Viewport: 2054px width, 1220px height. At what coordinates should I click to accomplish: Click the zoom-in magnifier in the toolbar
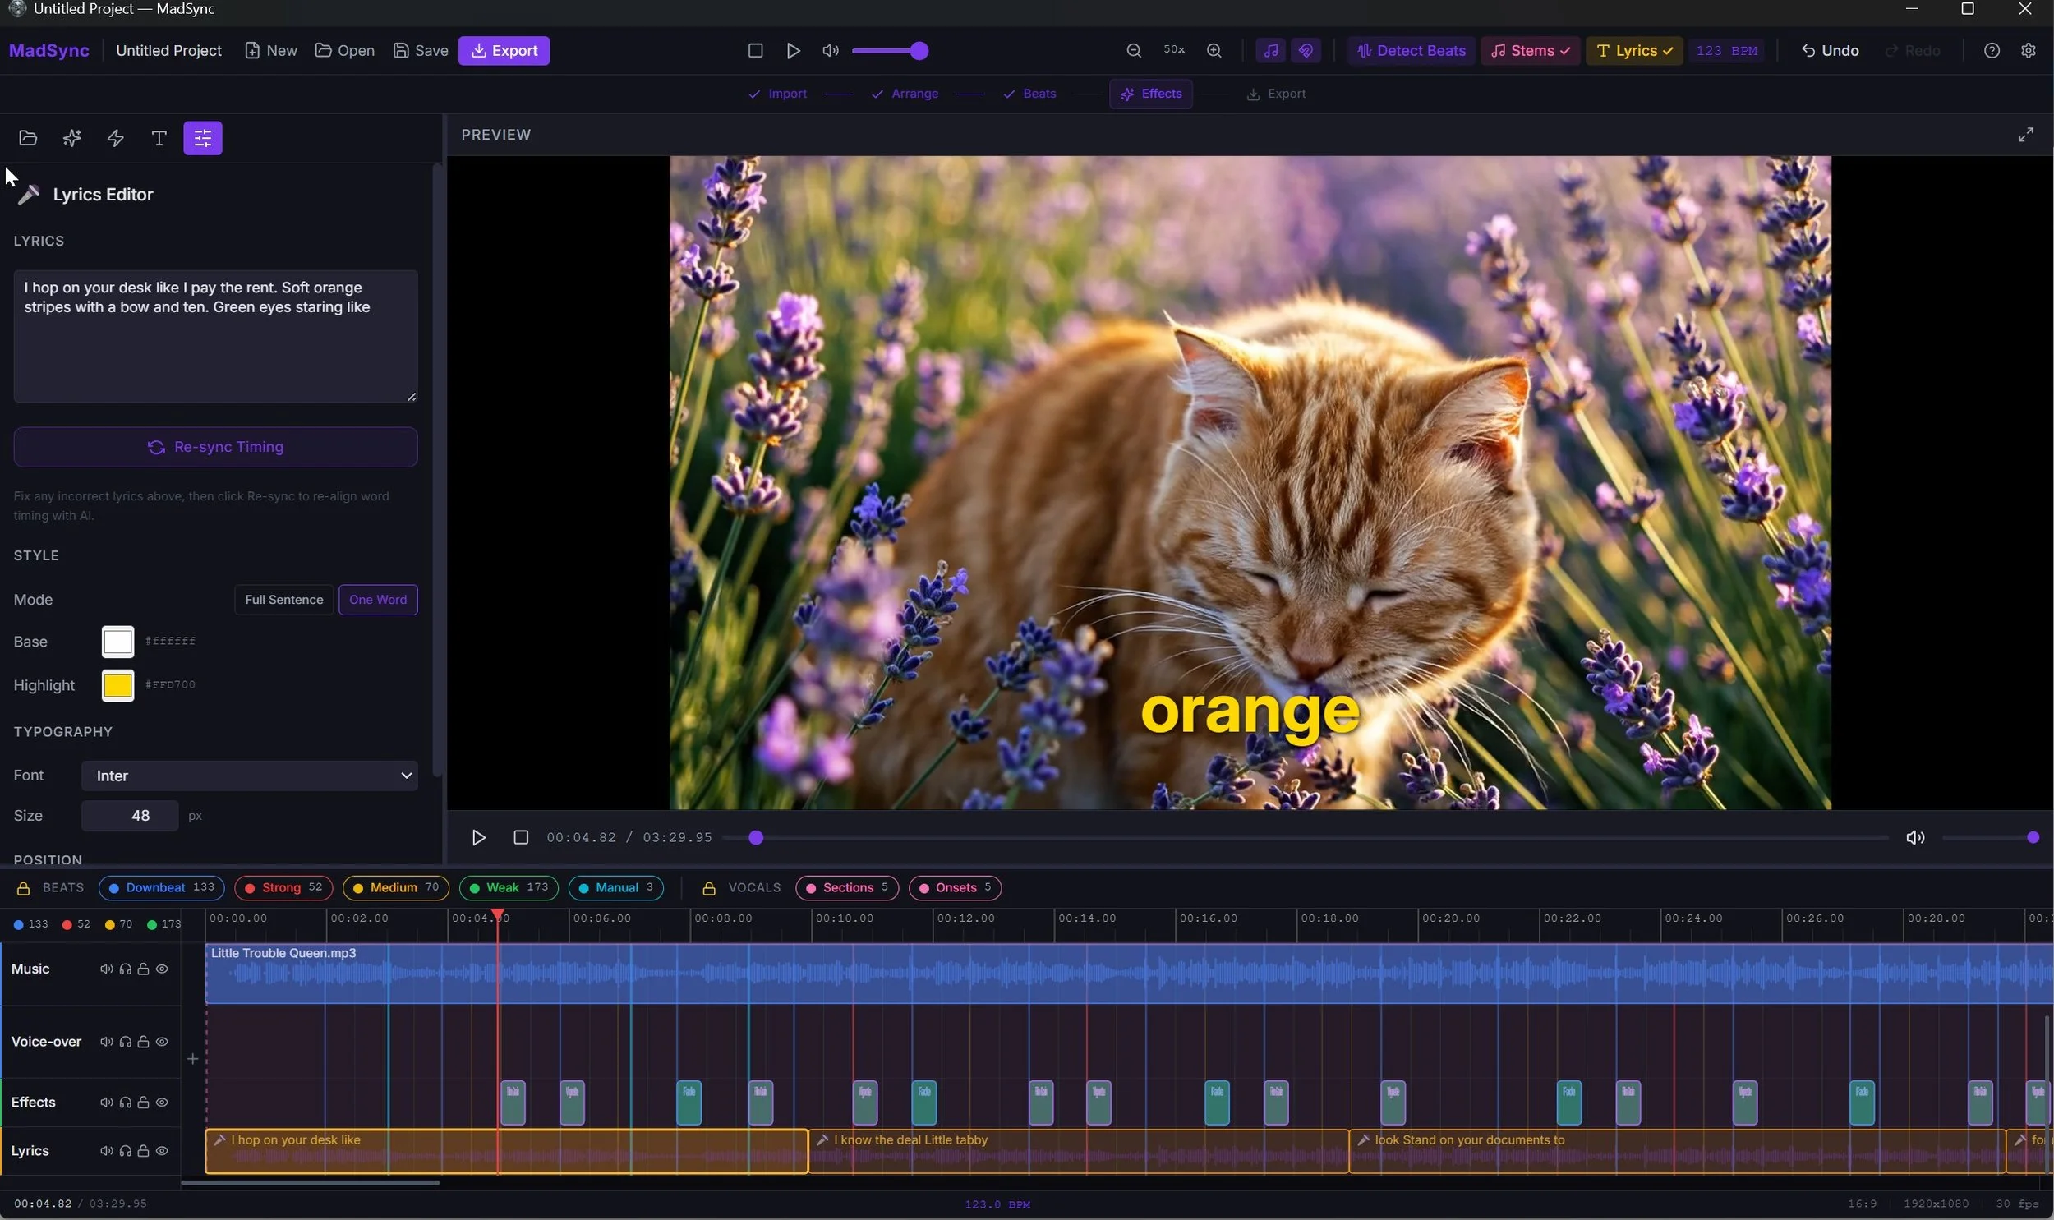pyautogui.click(x=1214, y=50)
